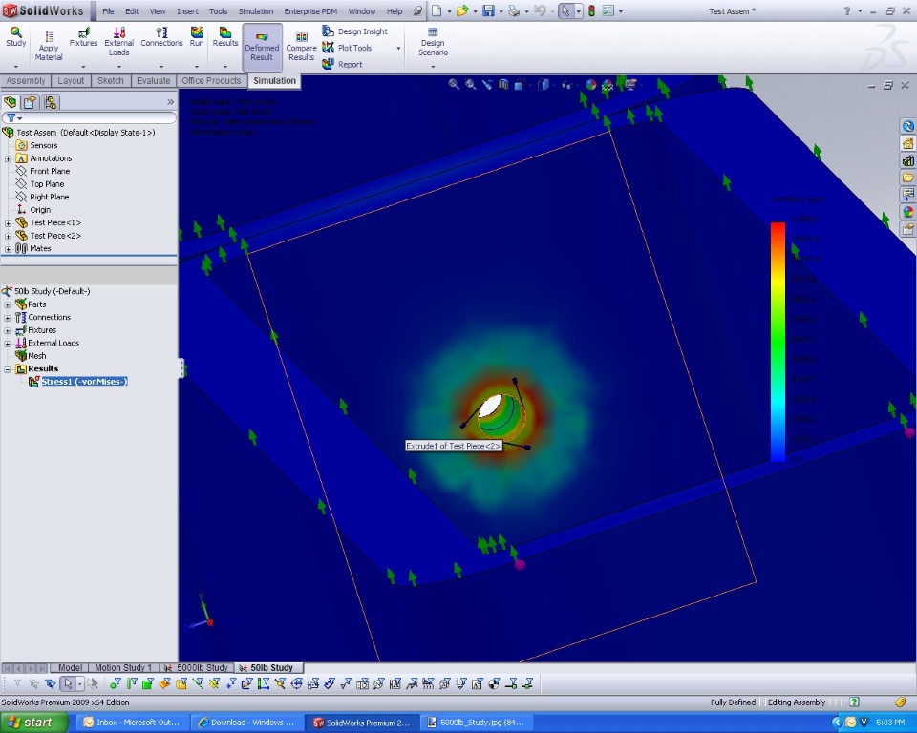Click the Report icon
Viewport: 917px width, 733px height.
click(329, 64)
